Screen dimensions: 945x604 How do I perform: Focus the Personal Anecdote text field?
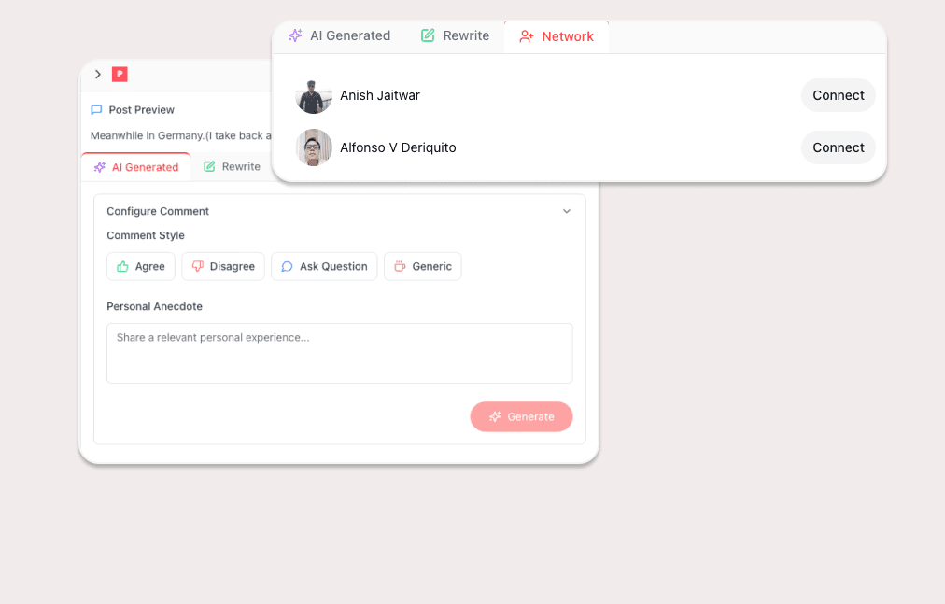tap(340, 353)
